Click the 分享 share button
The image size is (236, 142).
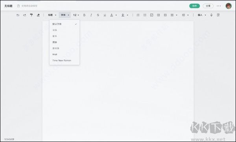point(208,6)
